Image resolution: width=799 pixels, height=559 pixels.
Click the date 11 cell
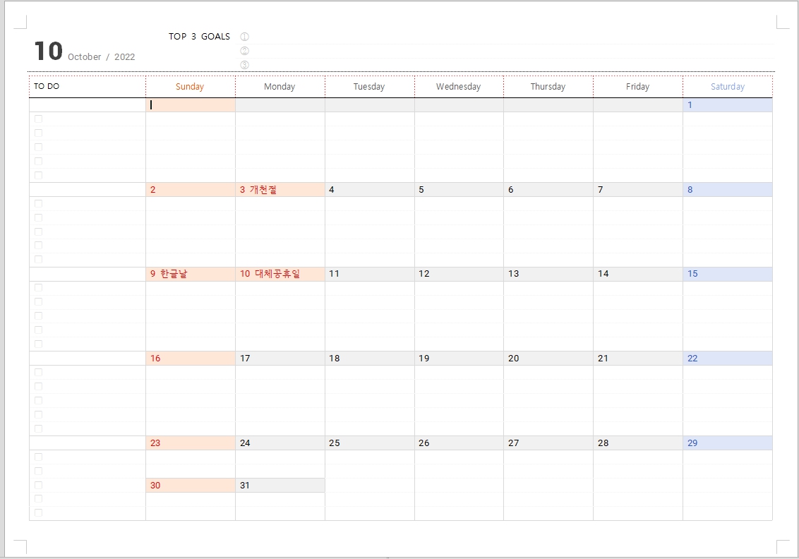point(369,274)
